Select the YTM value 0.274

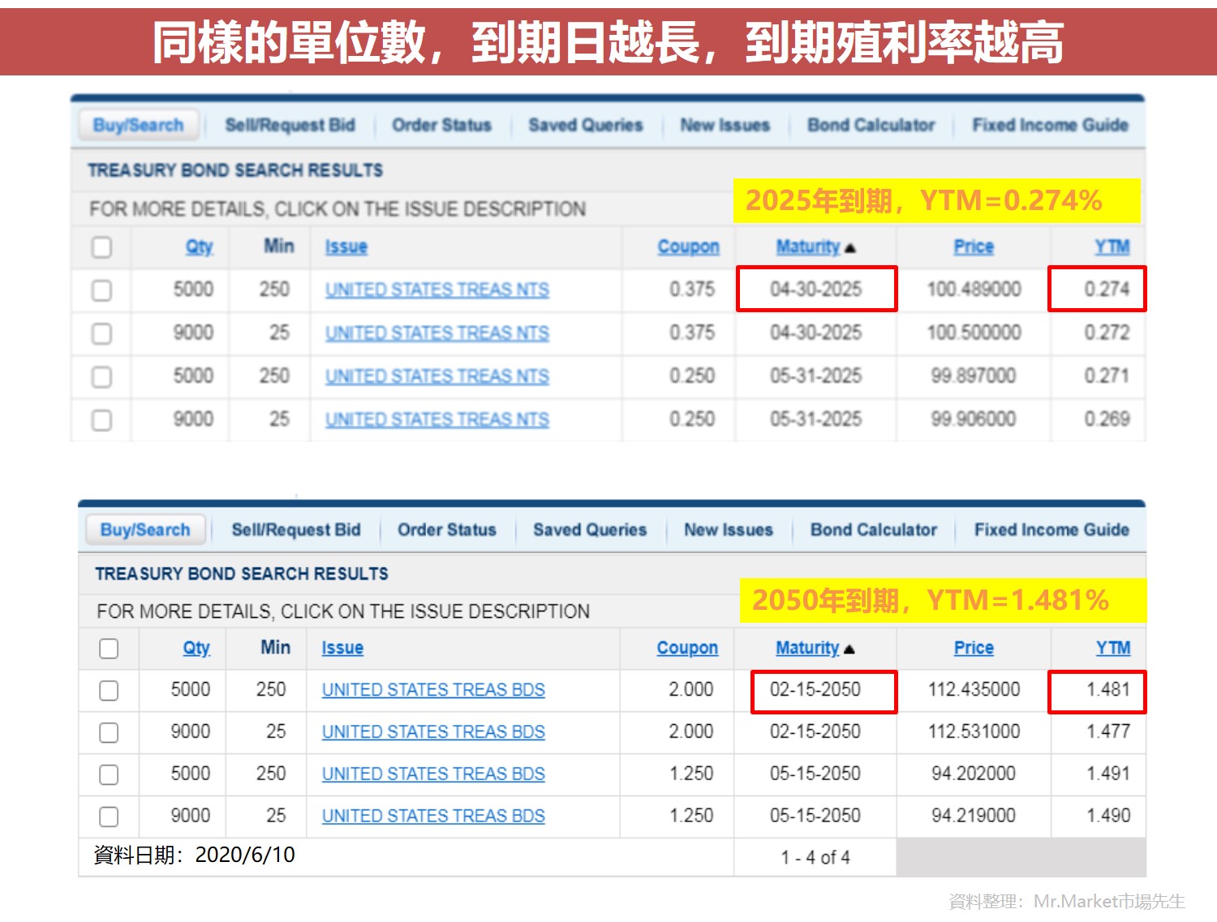(x=1107, y=289)
